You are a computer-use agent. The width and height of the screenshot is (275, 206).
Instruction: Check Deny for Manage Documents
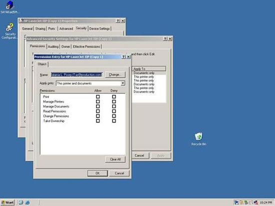[x=114, y=106]
